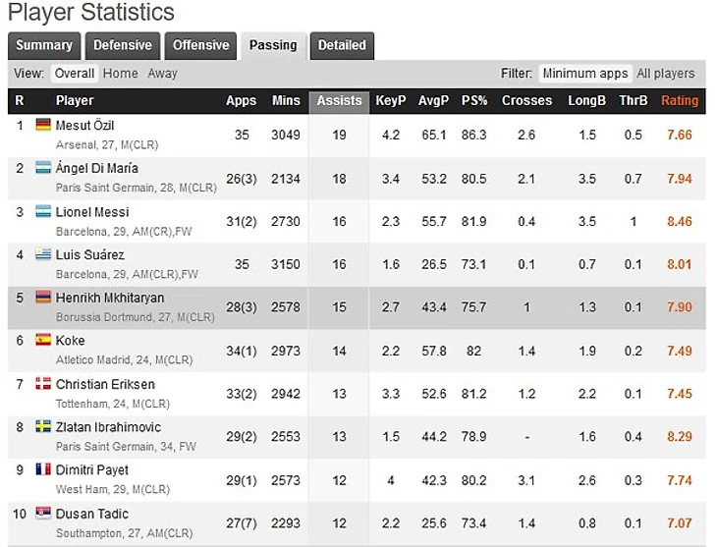Sort table by Assists column

tap(339, 100)
